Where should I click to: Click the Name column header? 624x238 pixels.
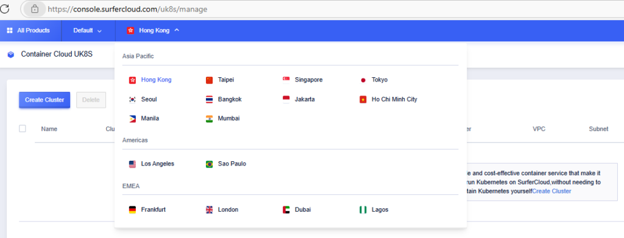click(x=49, y=129)
